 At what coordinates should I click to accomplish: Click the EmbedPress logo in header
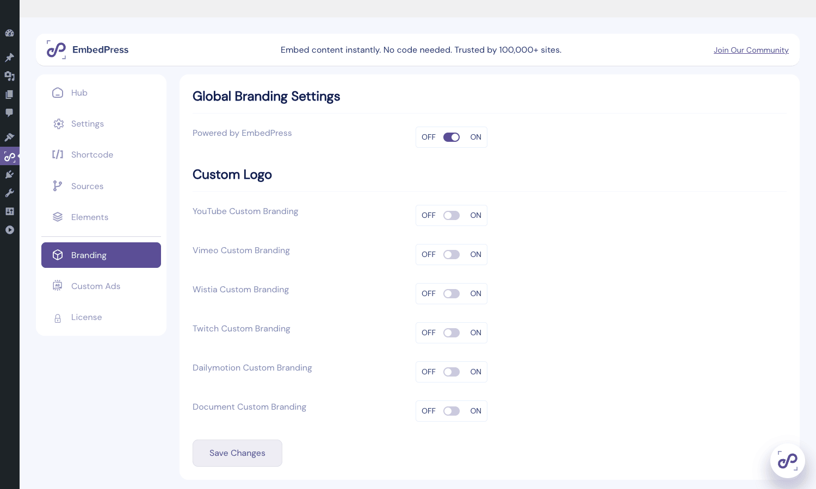[x=56, y=50]
